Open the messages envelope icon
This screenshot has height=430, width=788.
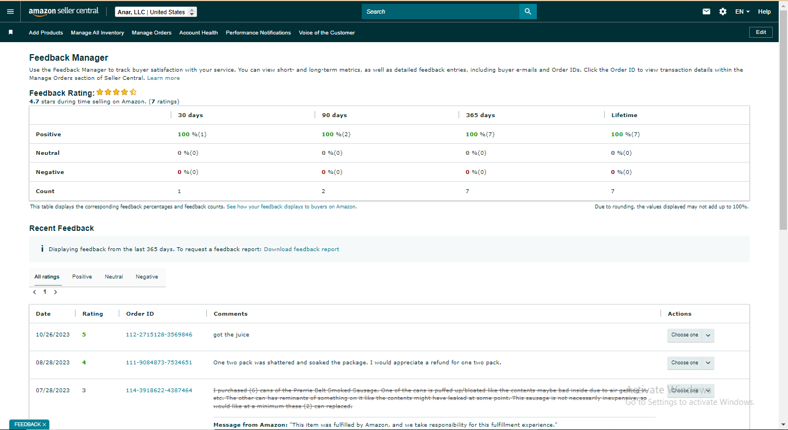click(x=706, y=11)
